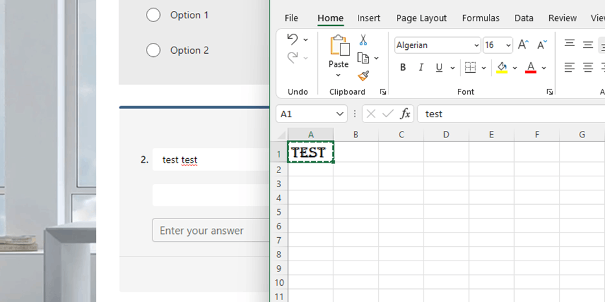
Task: Select column D header
Action: pyautogui.click(x=446, y=135)
